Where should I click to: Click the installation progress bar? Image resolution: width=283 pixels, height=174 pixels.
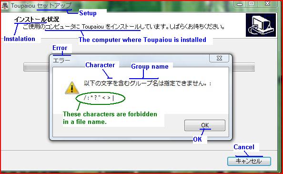[139, 67]
